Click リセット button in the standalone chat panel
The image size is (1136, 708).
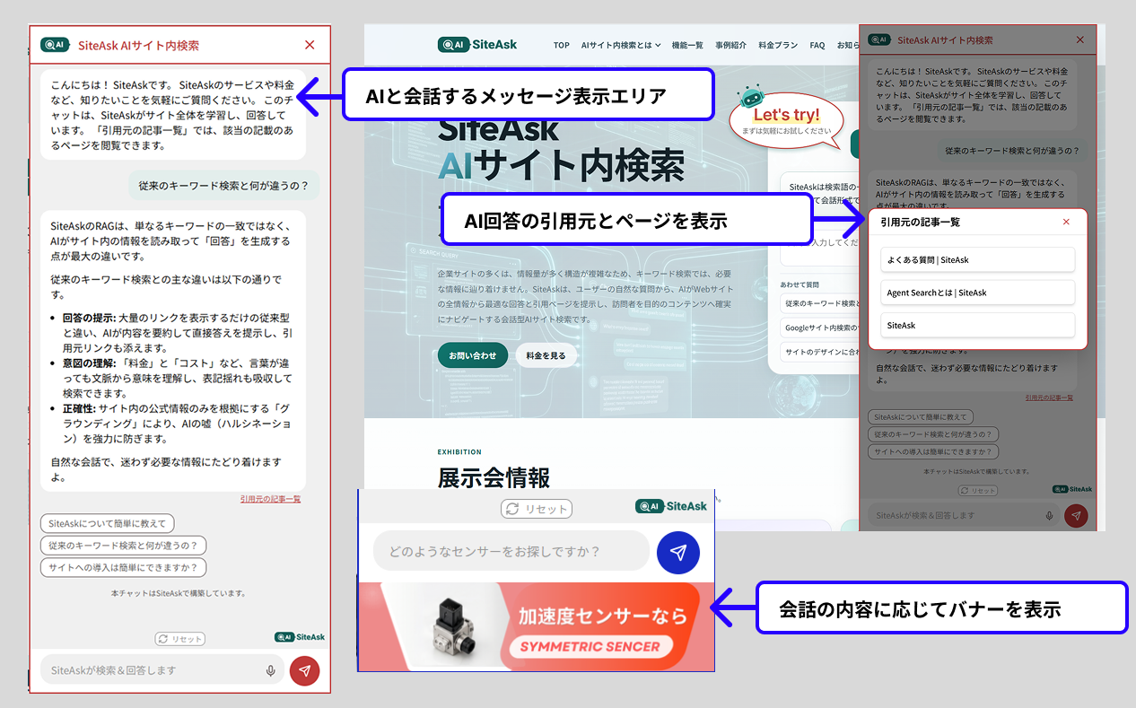pyautogui.click(x=179, y=639)
